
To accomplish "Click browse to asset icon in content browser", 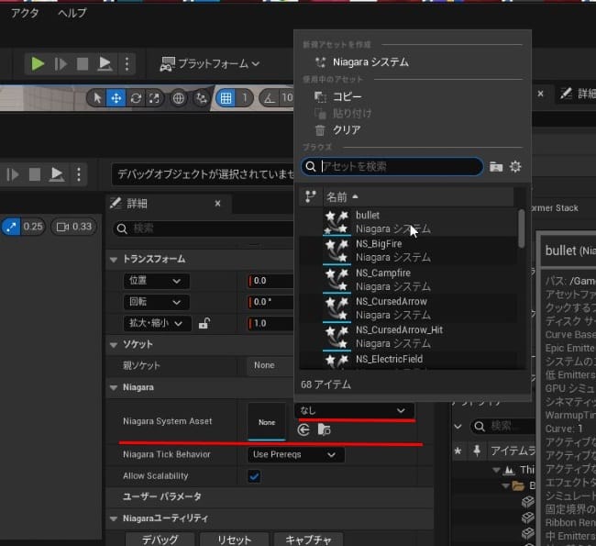I will [x=324, y=430].
